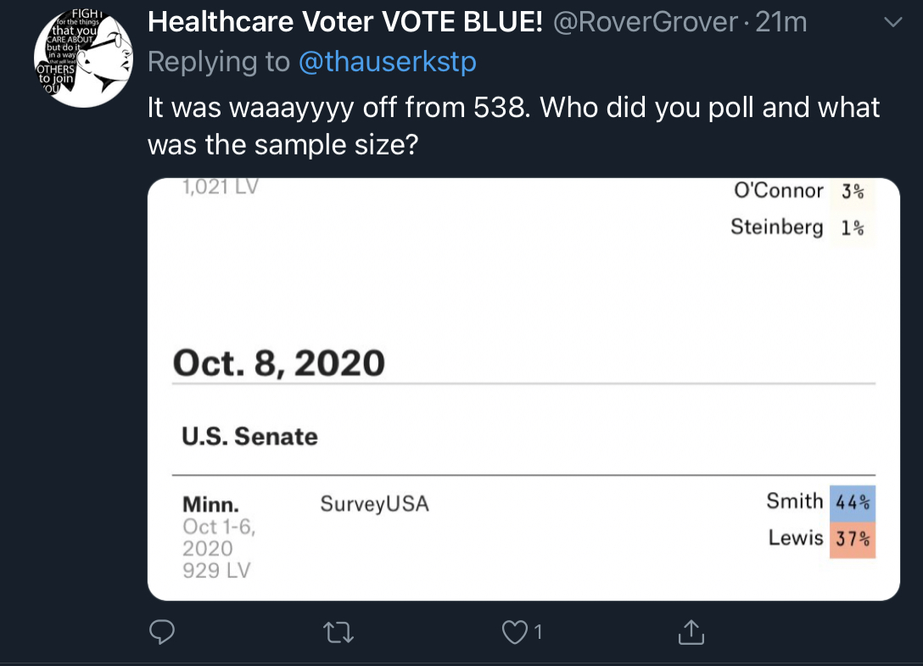Expand tweet options chevron menu
The image size is (923, 666).
coord(893,22)
